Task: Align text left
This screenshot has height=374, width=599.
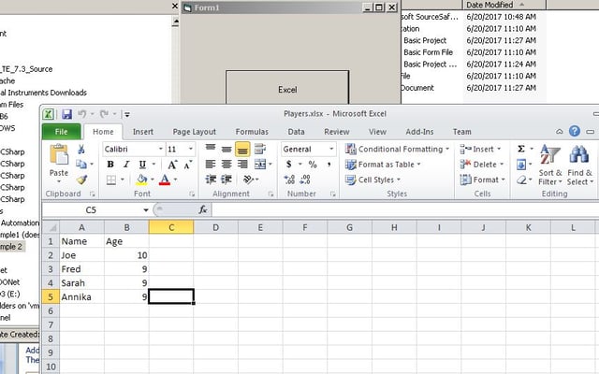Action: (x=211, y=165)
